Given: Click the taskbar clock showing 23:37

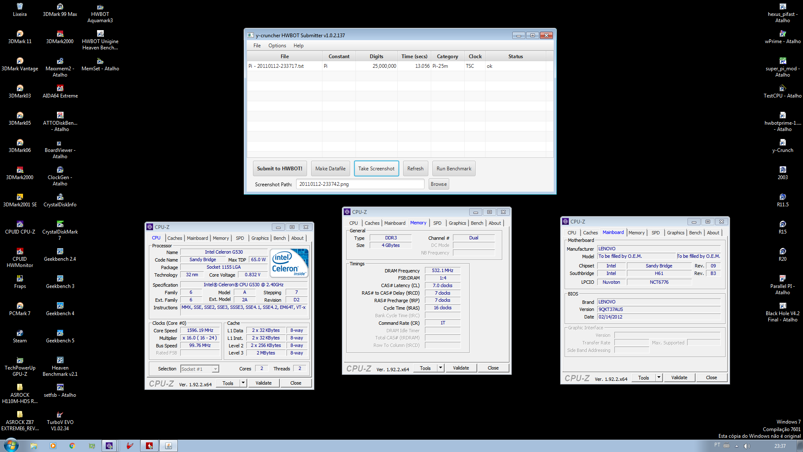Looking at the screenshot, I should (x=780, y=446).
